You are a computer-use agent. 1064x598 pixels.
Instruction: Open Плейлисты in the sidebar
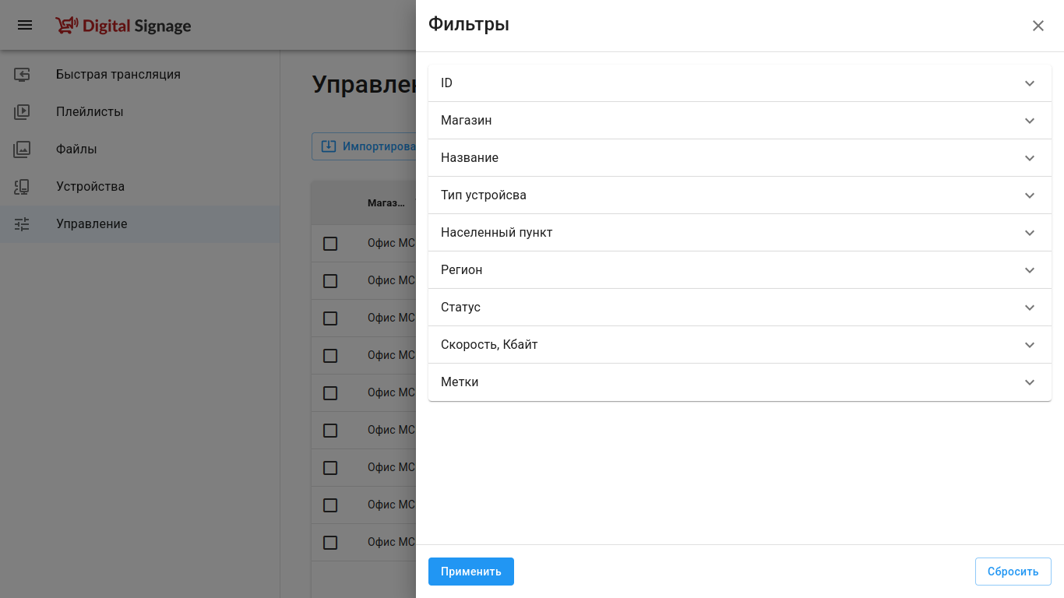tap(90, 112)
